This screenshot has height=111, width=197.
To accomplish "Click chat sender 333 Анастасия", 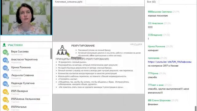I will [155, 23].
